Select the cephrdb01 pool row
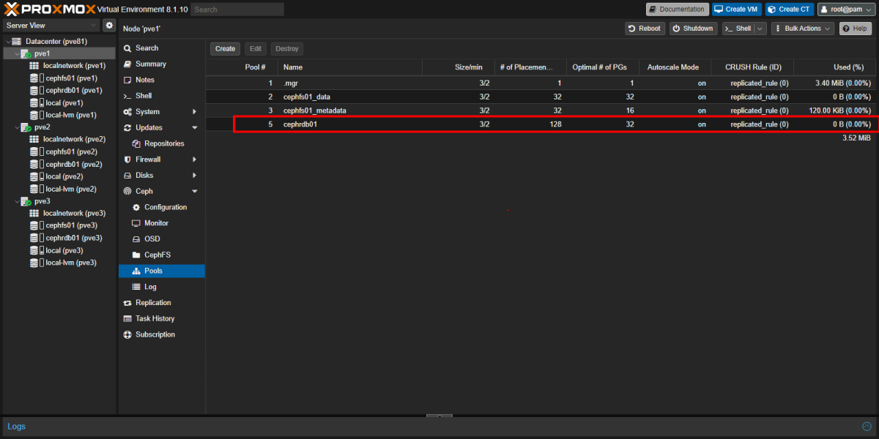 (x=541, y=124)
